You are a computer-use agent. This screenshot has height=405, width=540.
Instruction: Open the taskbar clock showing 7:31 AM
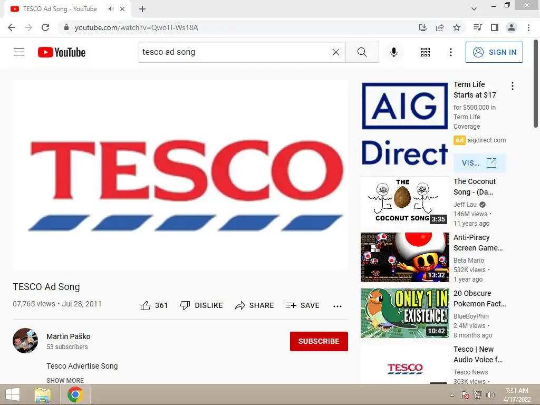tap(517, 395)
